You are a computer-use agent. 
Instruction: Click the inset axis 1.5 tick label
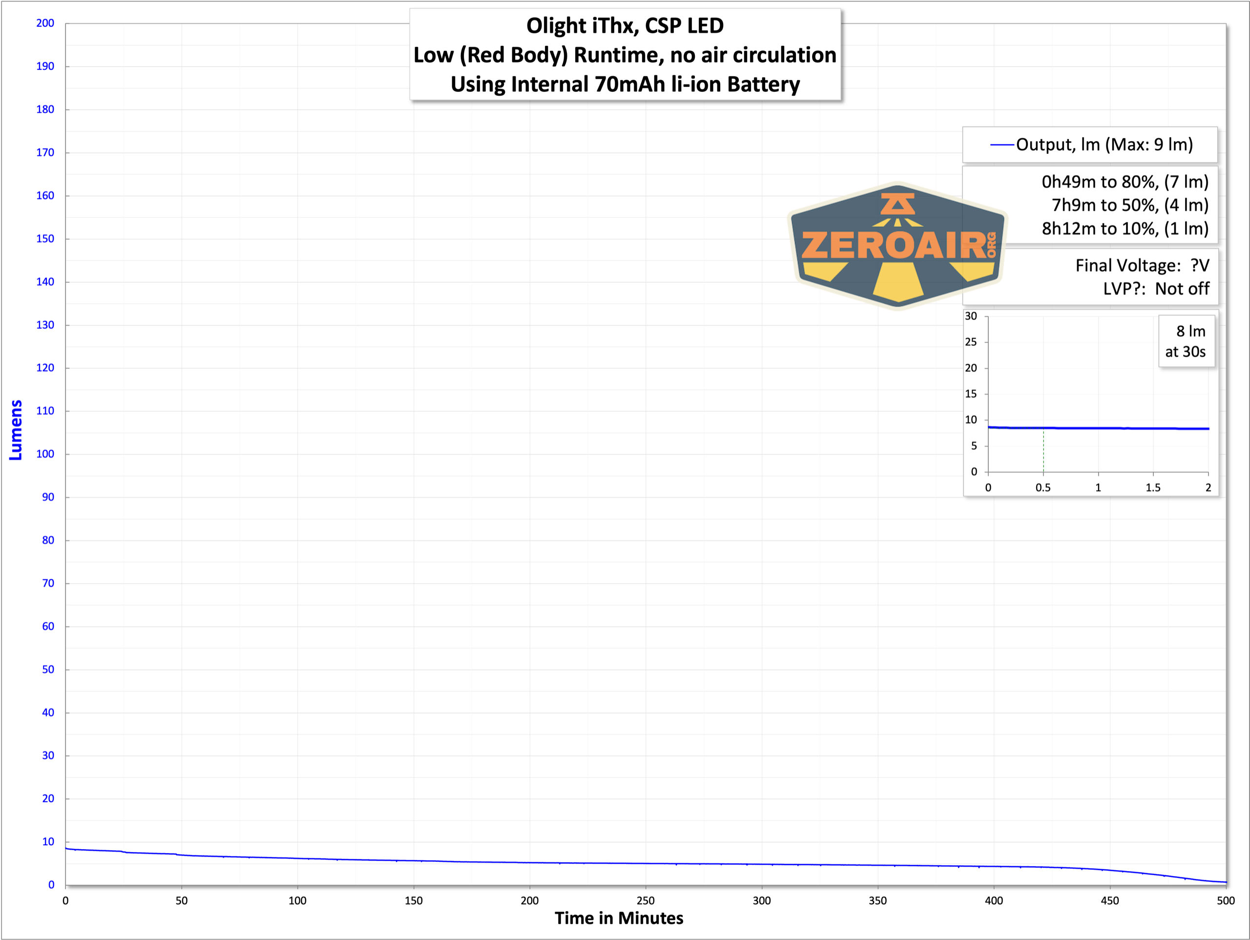click(1153, 488)
